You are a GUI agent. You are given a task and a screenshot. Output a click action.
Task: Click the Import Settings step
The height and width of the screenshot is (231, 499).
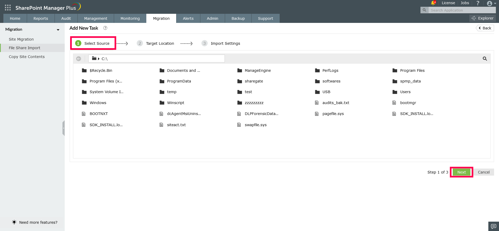coord(221,43)
